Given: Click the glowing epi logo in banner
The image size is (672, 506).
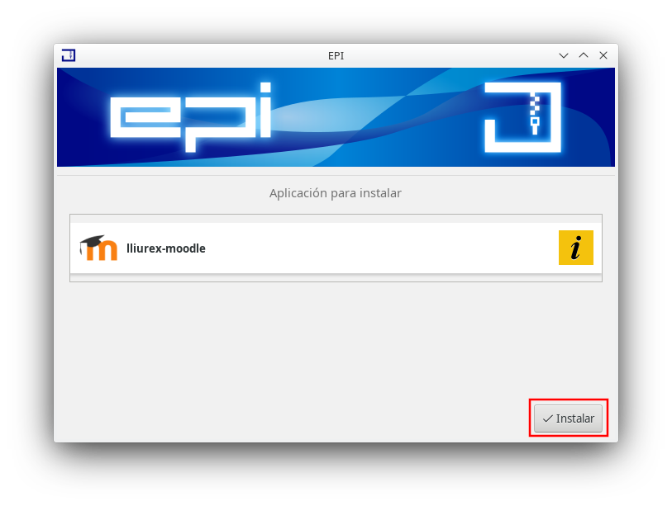Looking at the screenshot, I should [191, 117].
